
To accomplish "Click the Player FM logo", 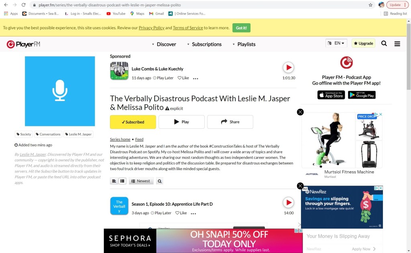I will tap(23, 44).
